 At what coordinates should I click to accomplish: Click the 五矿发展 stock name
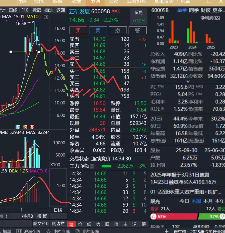pyautogui.click(x=80, y=11)
